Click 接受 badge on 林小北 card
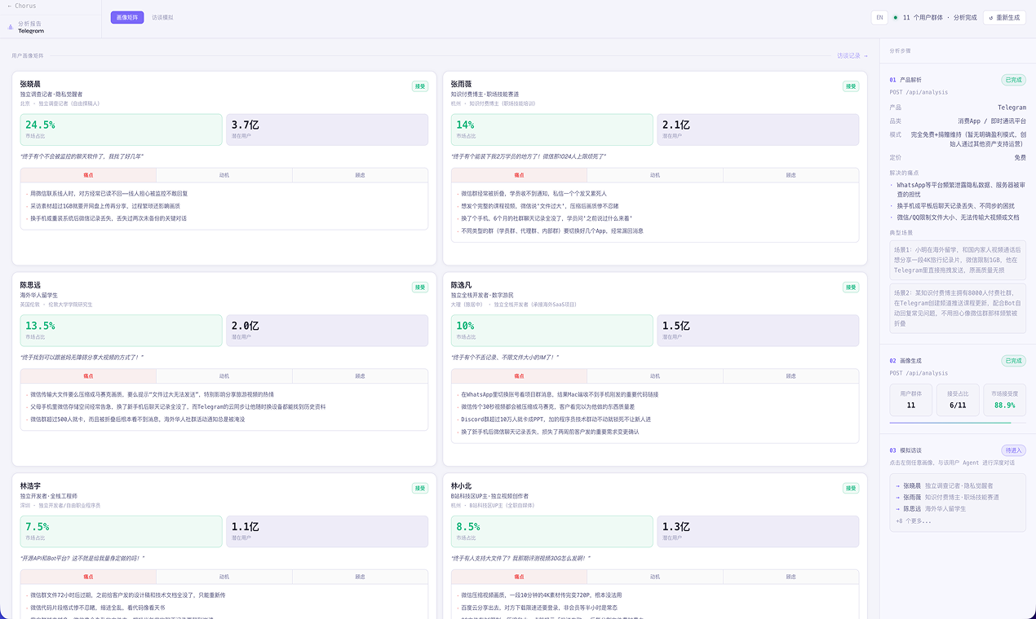The width and height of the screenshot is (1036, 619). [x=851, y=489]
